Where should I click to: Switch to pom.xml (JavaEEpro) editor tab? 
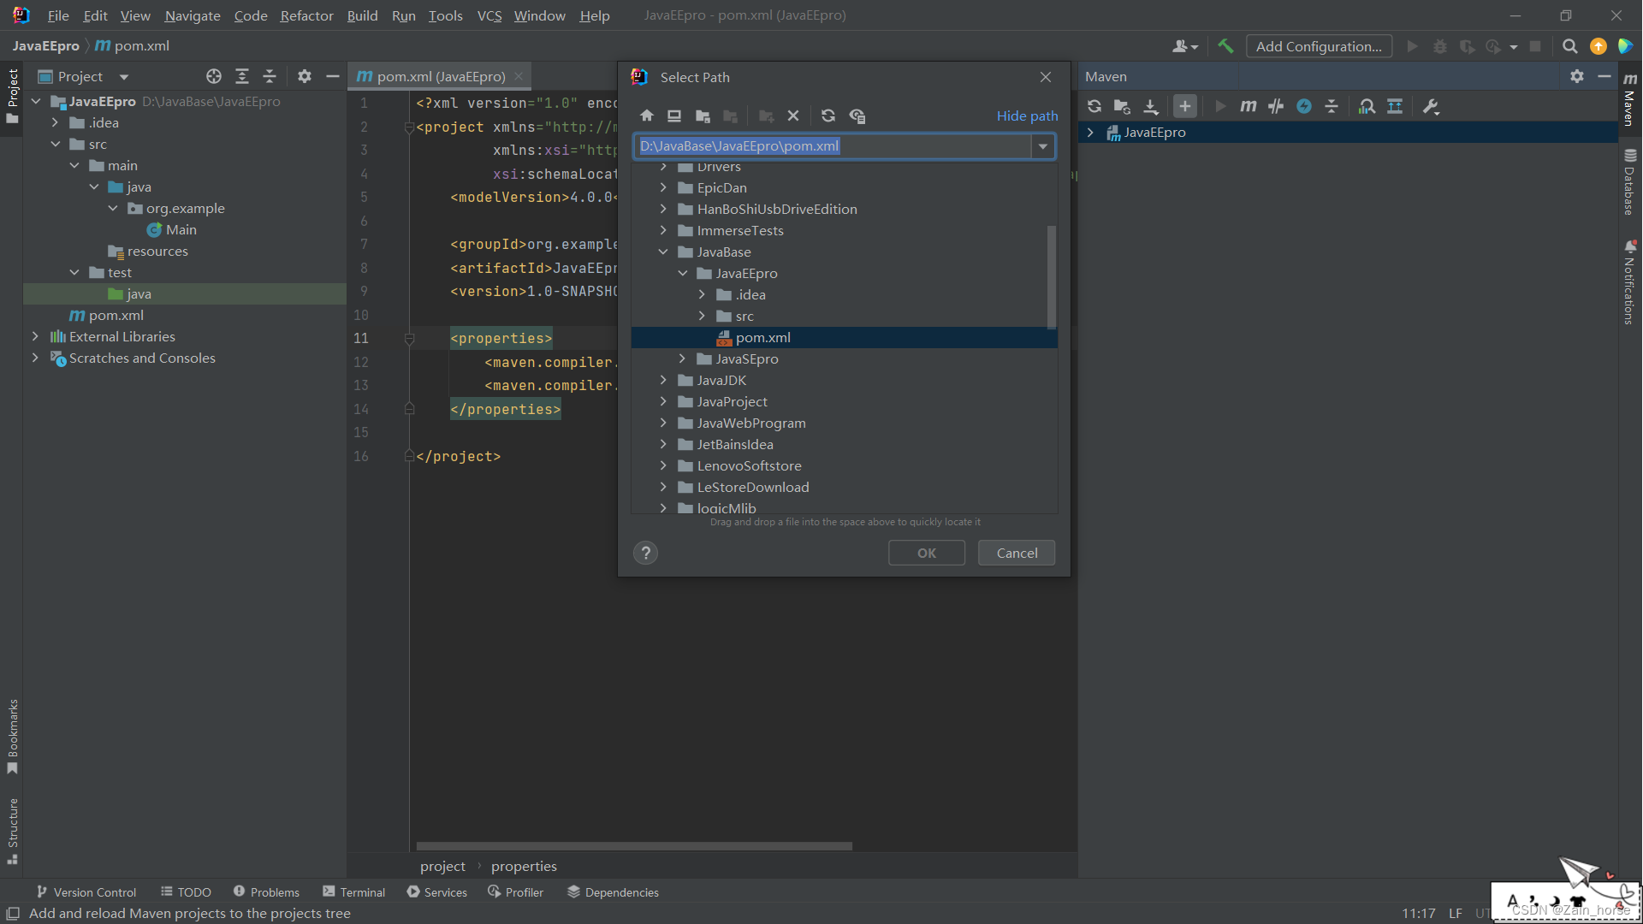click(x=441, y=76)
